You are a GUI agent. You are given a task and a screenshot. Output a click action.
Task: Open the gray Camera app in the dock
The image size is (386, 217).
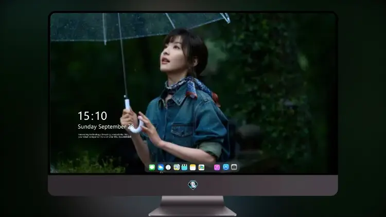click(234, 167)
